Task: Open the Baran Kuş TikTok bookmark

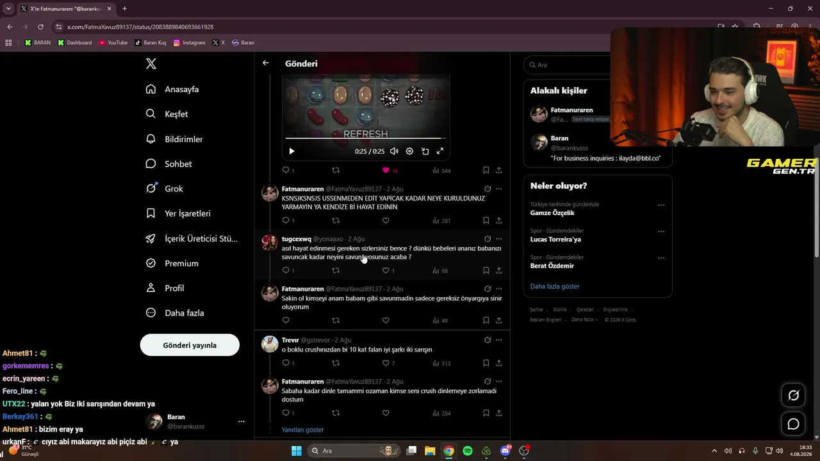Action: (x=151, y=43)
